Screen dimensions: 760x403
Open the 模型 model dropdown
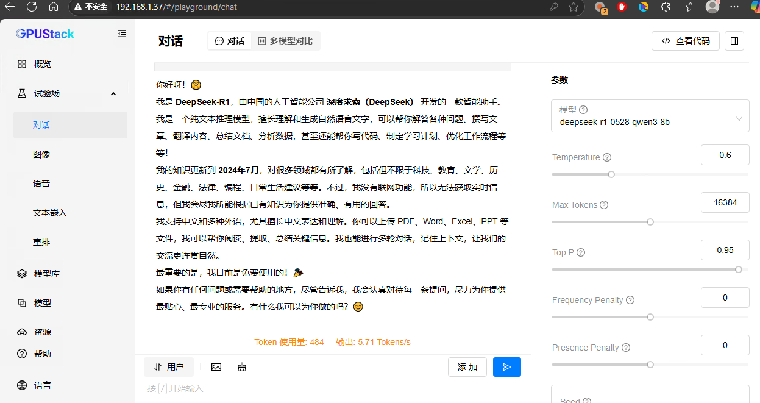(x=650, y=116)
